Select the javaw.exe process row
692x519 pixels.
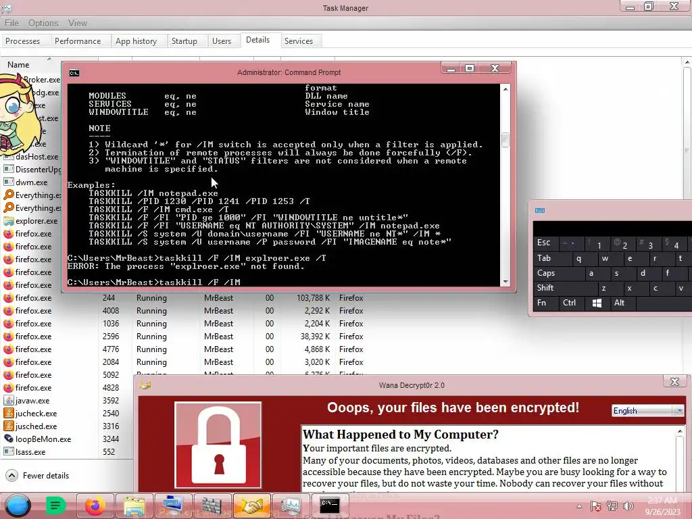point(66,401)
